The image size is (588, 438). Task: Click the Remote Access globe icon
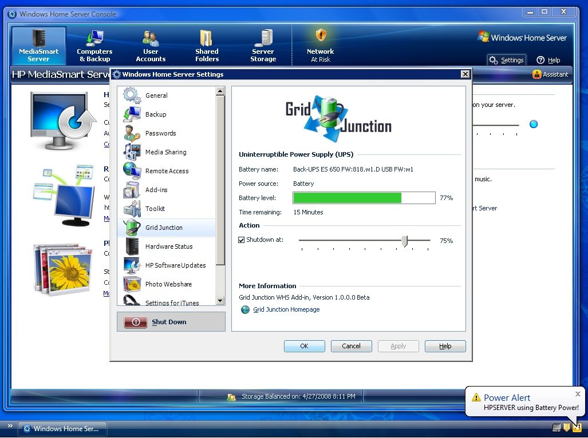(x=132, y=170)
